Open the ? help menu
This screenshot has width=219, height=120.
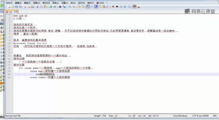coord(107,3)
